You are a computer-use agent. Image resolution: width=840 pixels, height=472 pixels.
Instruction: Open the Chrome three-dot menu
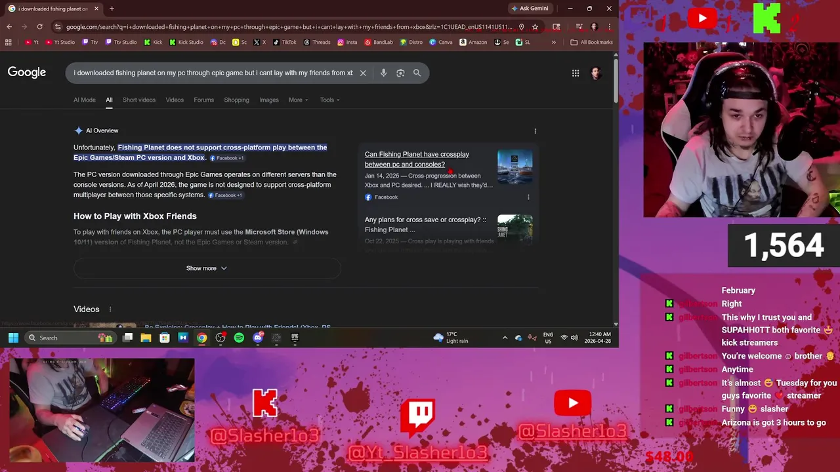pyautogui.click(x=610, y=27)
